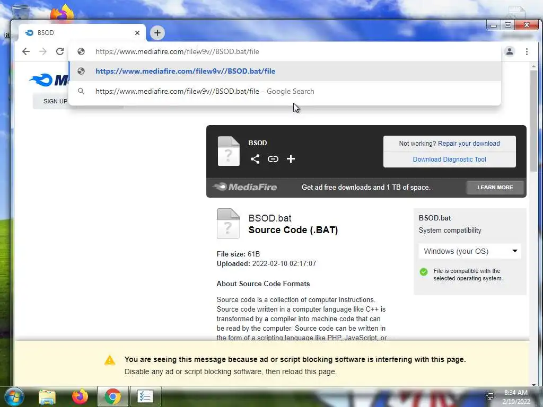Click the BSOD.bat file icon thumbnail
Image resolution: width=543 pixels, height=407 pixels.
228,224
